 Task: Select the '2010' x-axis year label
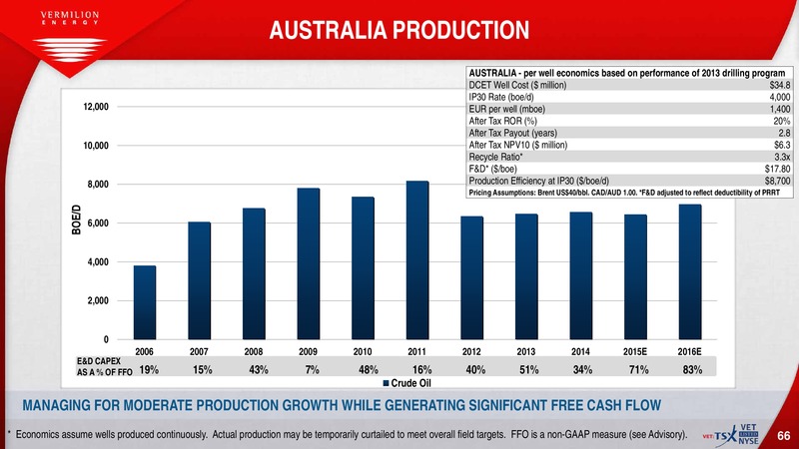coord(363,352)
